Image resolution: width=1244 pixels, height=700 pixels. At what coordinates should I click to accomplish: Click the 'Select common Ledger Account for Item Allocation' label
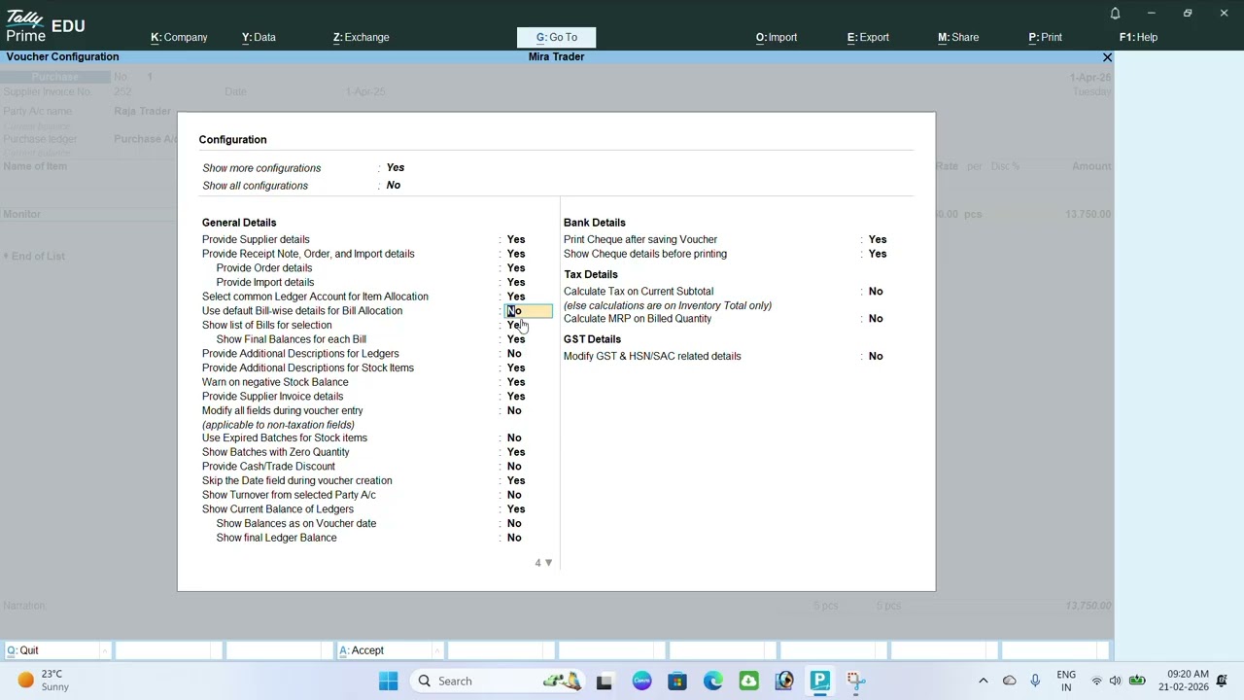(315, 297)
